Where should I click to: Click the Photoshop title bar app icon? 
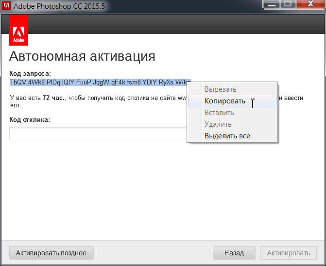tap(6, 6)
